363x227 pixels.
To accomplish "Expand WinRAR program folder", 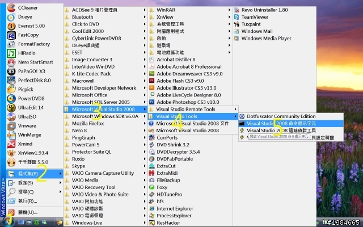I will (x=190, y=10).
